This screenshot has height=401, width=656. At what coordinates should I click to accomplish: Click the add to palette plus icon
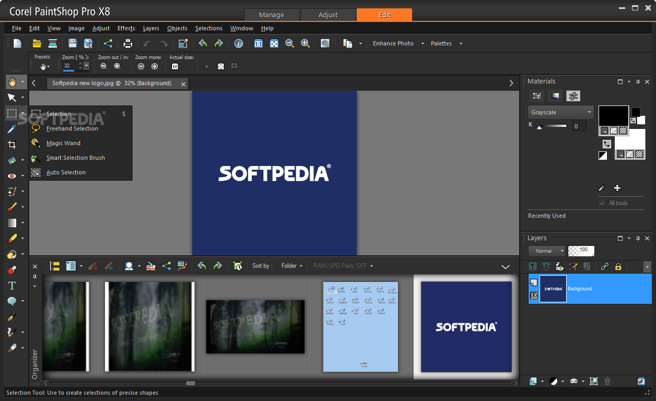pos(617,188)
